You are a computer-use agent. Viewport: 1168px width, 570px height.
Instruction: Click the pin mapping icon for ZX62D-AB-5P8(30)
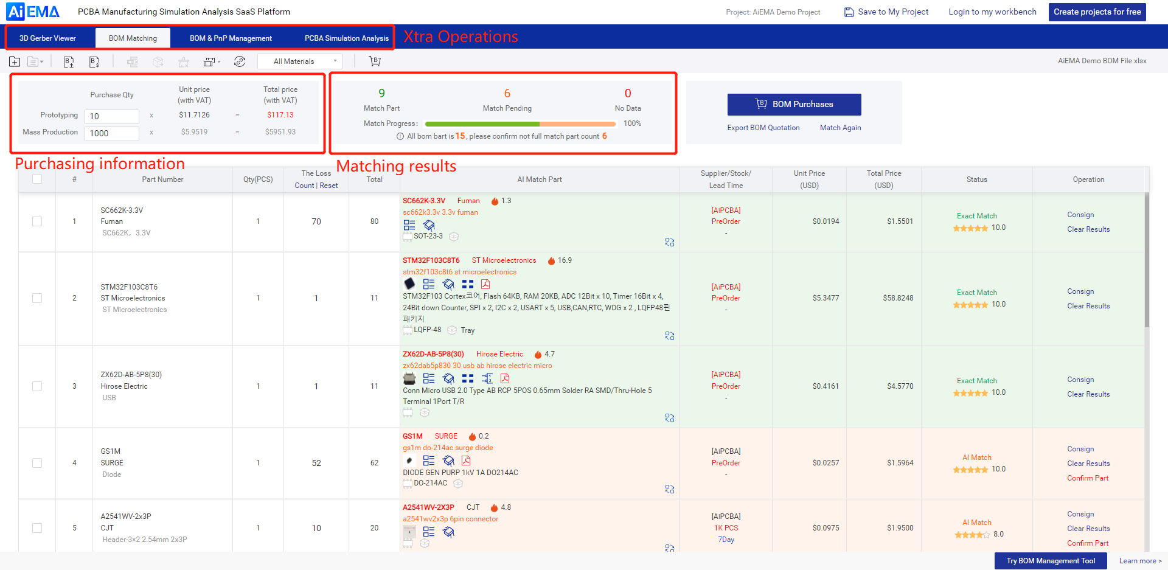pyautogui.click(x=487, y=378)
